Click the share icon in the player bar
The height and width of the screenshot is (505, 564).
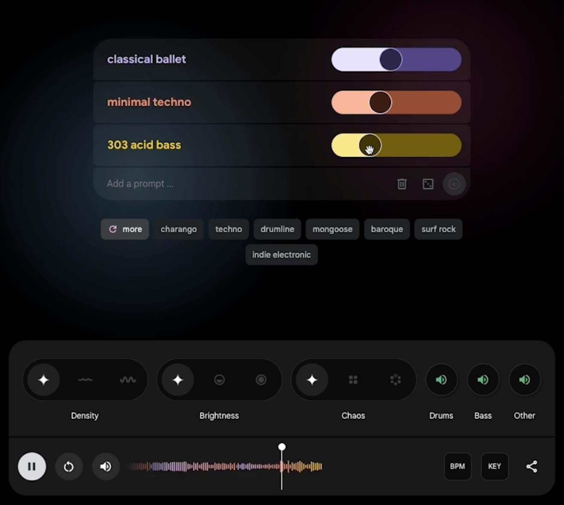click(531, 466)
